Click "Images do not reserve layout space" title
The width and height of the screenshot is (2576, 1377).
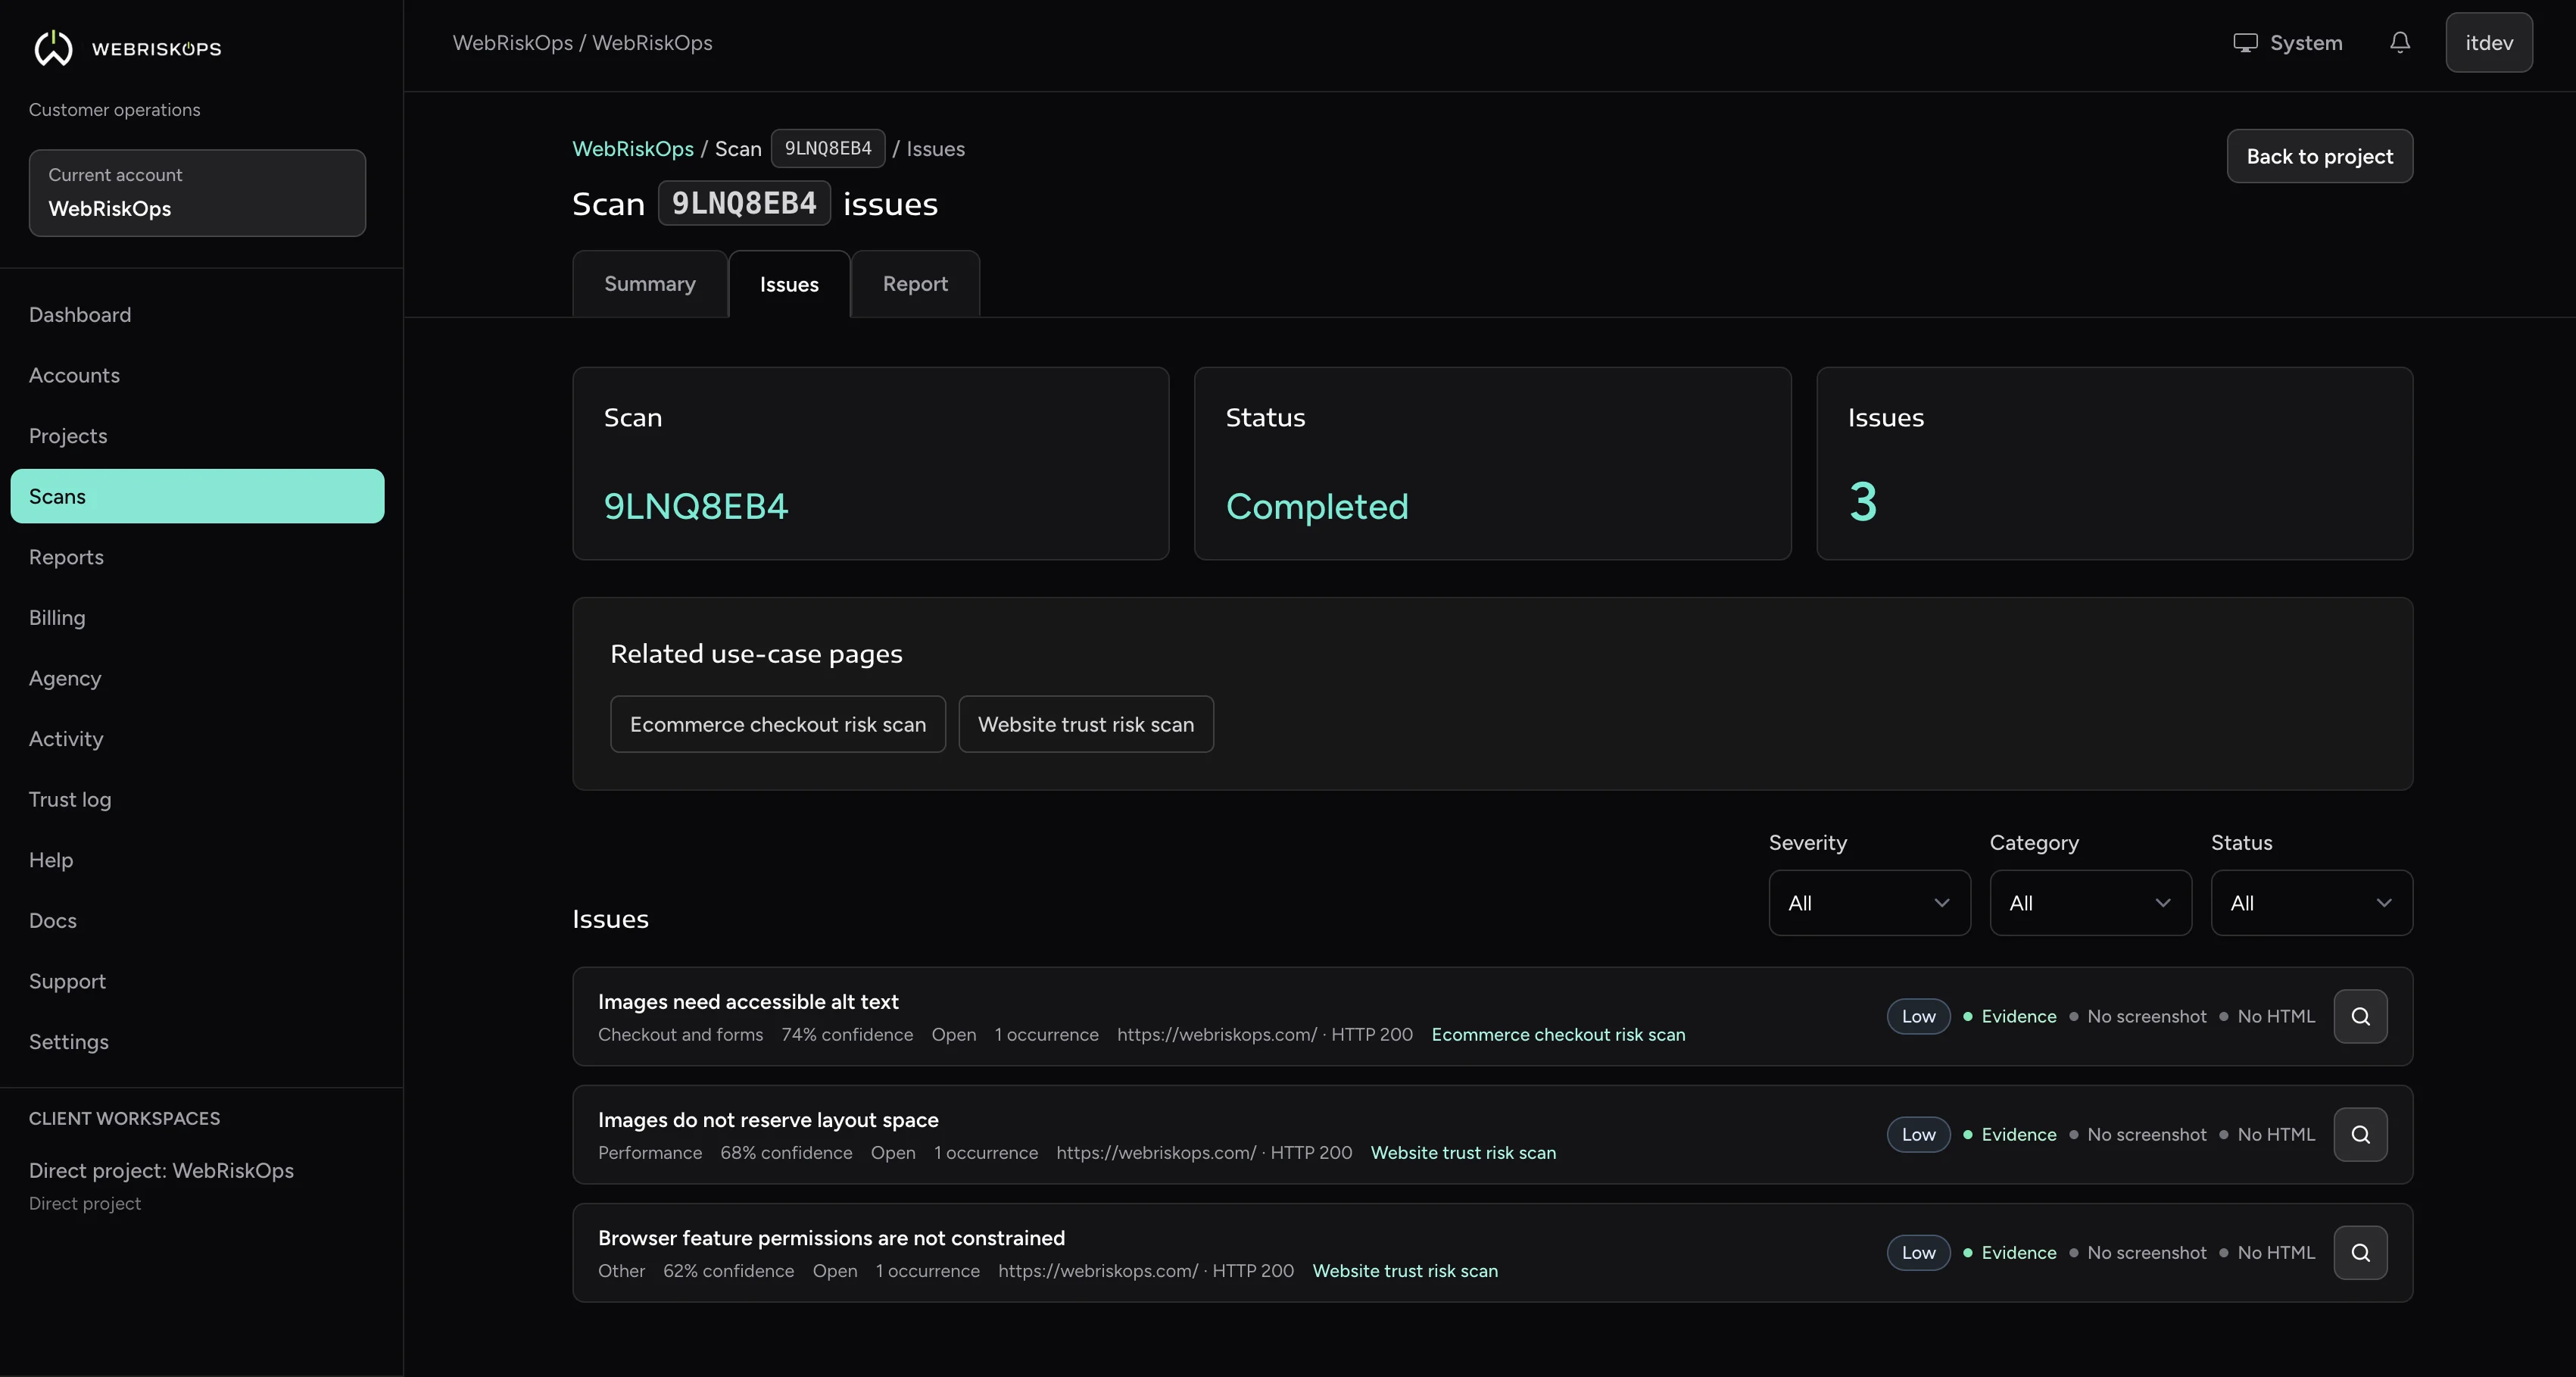768,1120
